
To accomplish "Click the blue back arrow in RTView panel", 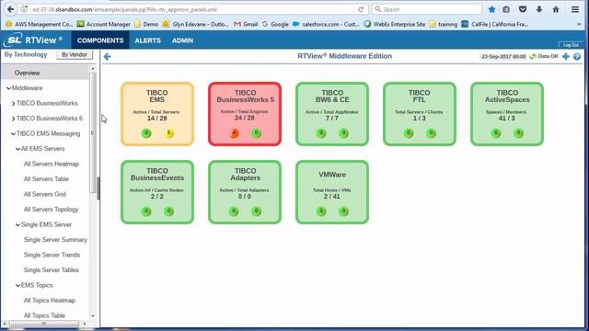I will [108, 57].
